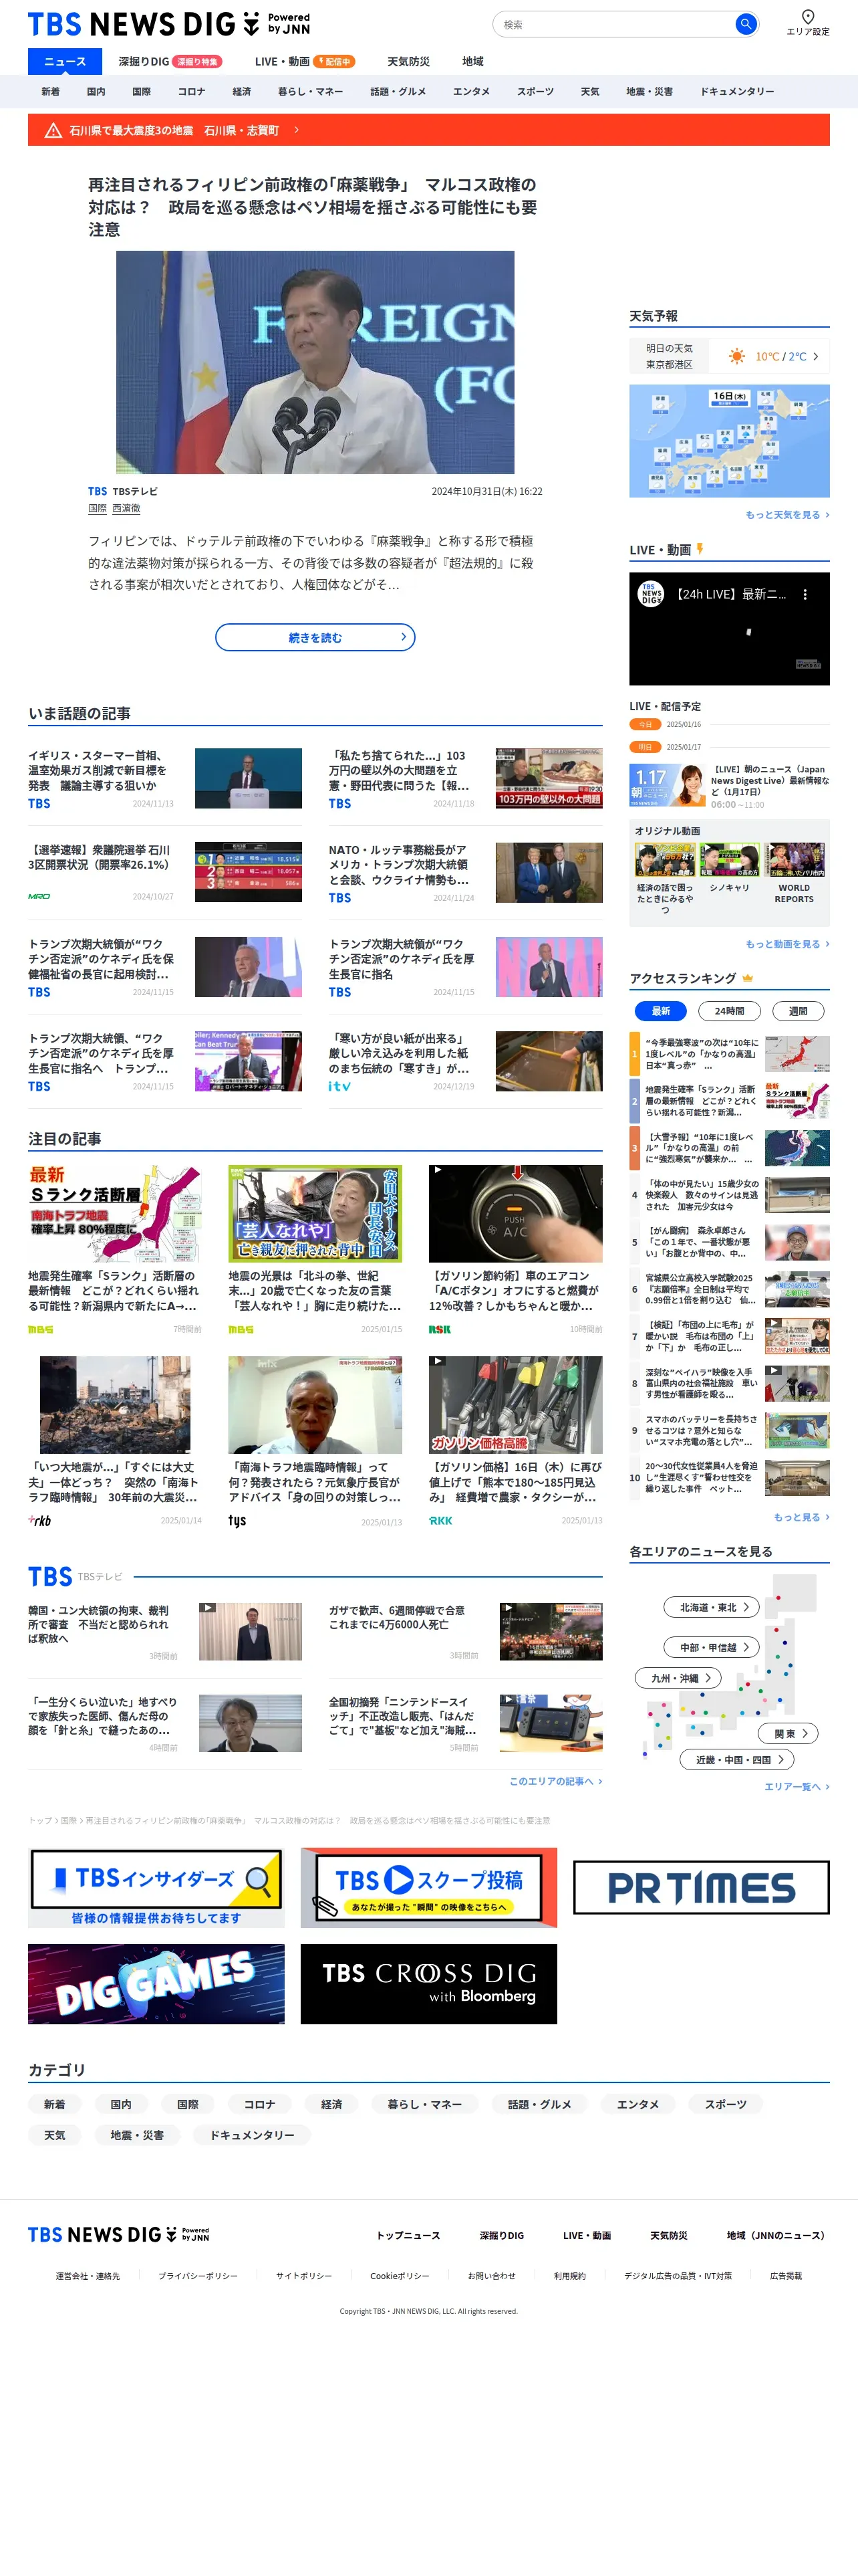Select the 最新 ranking tab

660,1011
